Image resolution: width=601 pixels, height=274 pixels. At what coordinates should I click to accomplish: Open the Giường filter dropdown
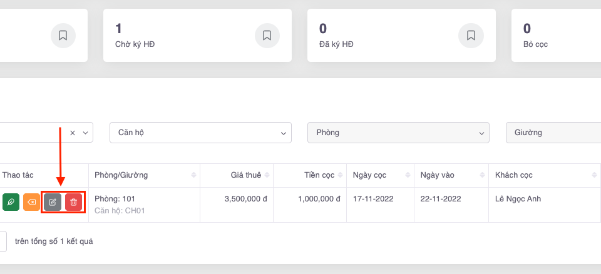point(553,133)
